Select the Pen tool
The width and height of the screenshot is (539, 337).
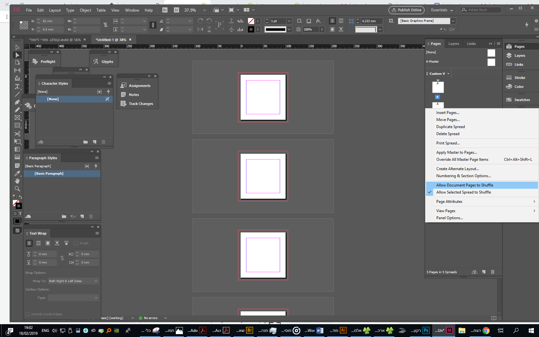point(17,102)
